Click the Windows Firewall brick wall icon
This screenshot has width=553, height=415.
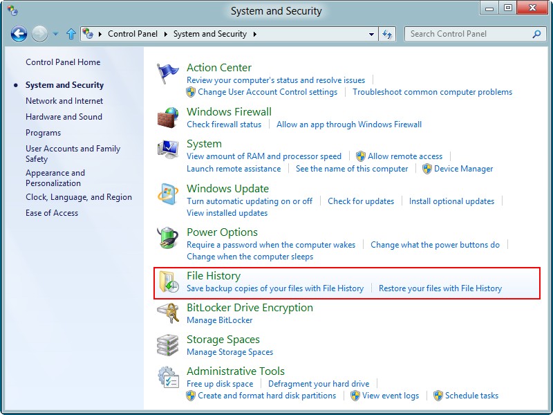pos(167,118)
